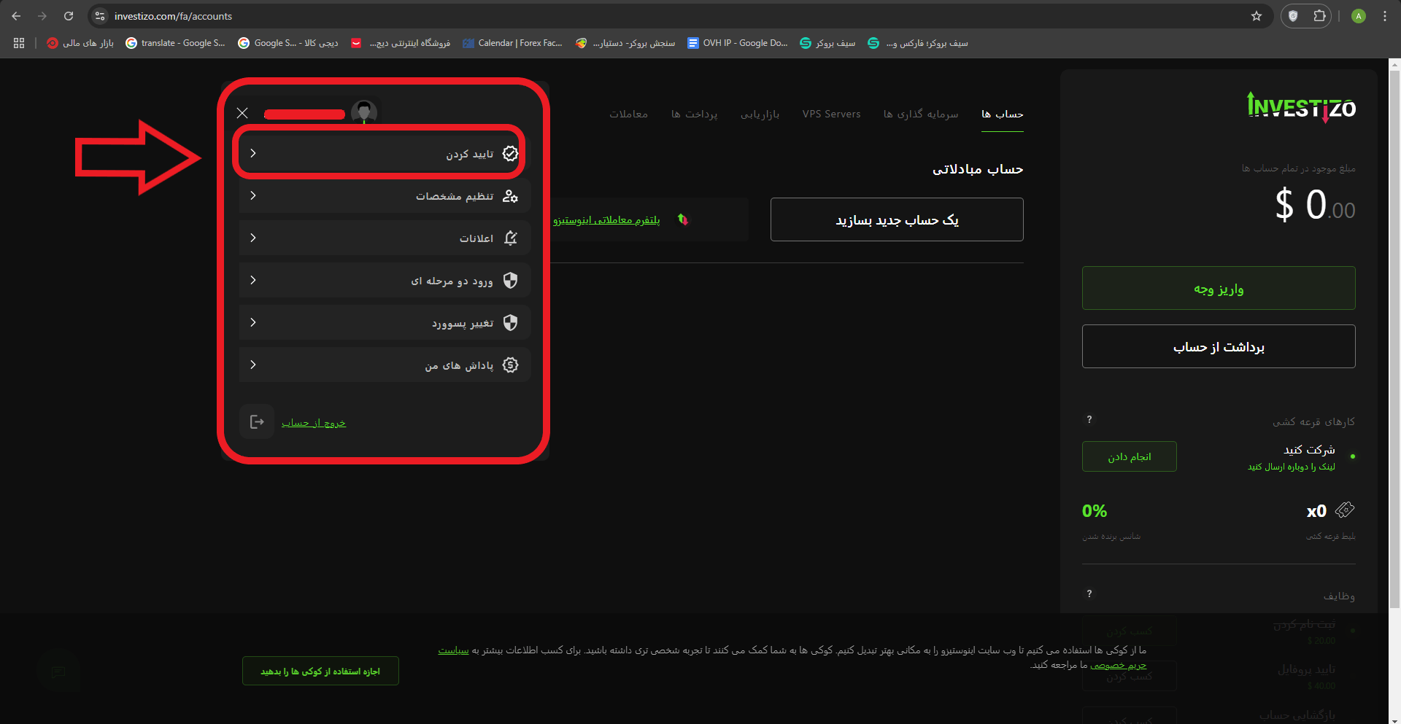Open the ورود دو مرحله ای menu item
The image size is (1401, 724).
(384, 280)
